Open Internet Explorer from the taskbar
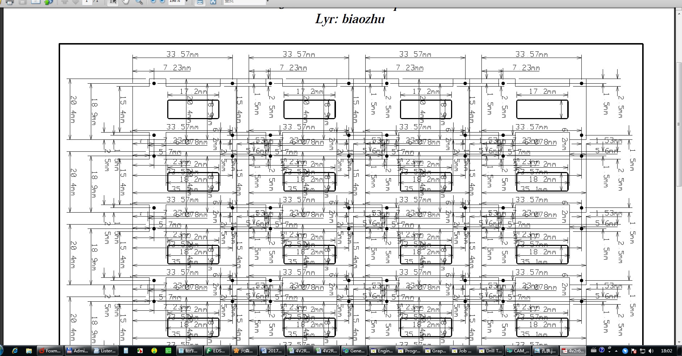Screen dimensions: 682x356 point(15,351)
